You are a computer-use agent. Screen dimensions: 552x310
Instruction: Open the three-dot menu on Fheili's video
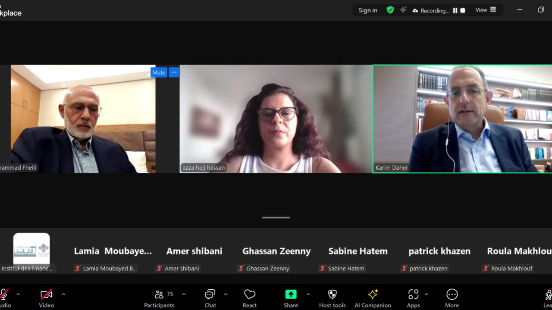(174, 72)
